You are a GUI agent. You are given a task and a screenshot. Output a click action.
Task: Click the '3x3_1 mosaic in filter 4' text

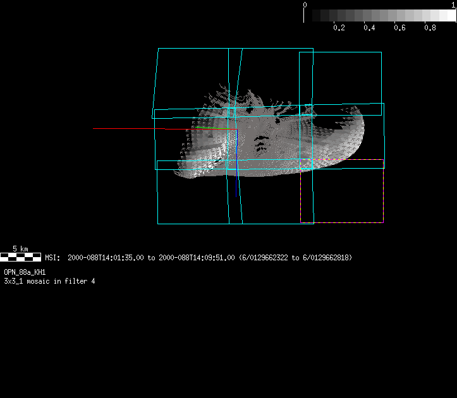click(x=49, y=280)
